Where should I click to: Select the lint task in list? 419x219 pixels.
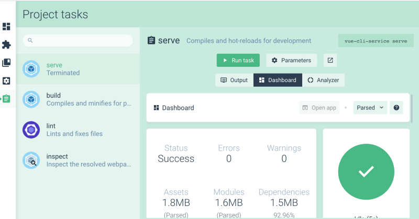pyautogui.click(x=78, y=130)
